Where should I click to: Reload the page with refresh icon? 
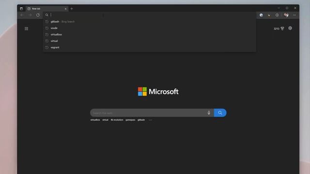pos(38,15)
